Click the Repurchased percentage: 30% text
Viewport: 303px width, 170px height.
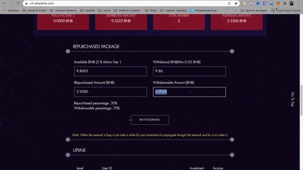96,103
